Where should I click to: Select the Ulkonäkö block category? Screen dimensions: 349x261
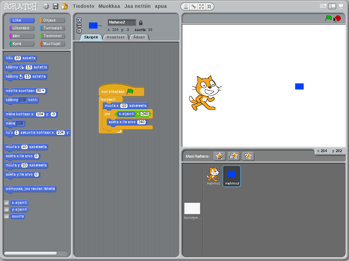pos(22,28)
